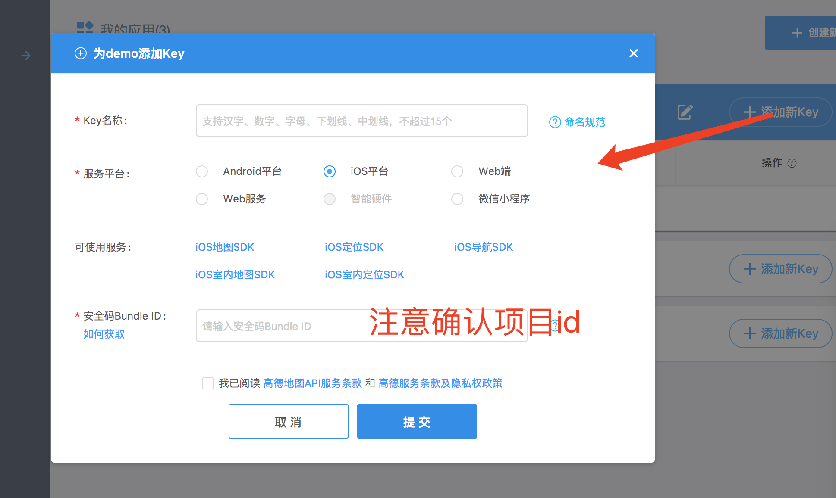This screenshot has width=836, height=498.
Task: Choose the iOS平台 radio button
Action: point(330,171)
